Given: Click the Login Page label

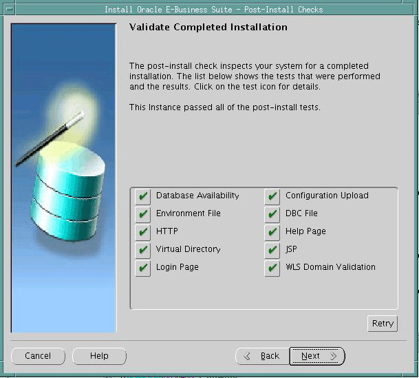Looking at the screenshot, I should pyautogui.click(x=178, y=267).
